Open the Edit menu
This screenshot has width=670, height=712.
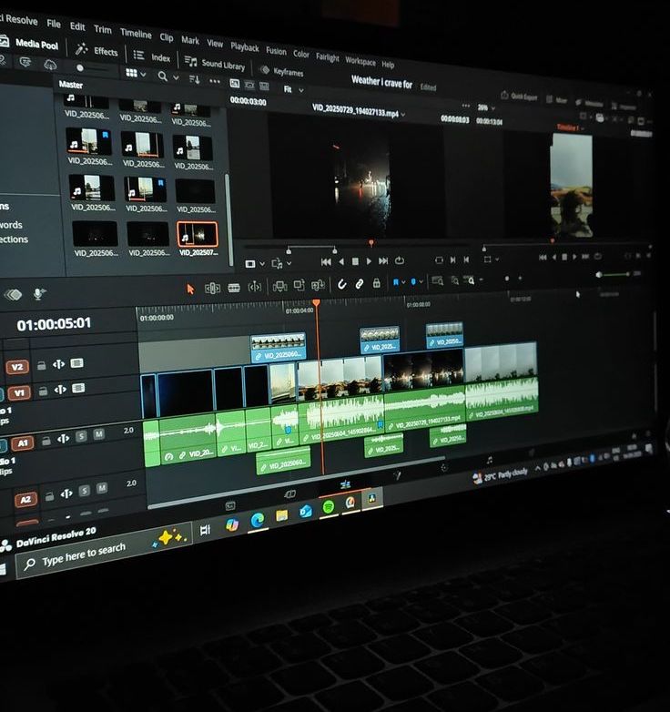[77, 26]
